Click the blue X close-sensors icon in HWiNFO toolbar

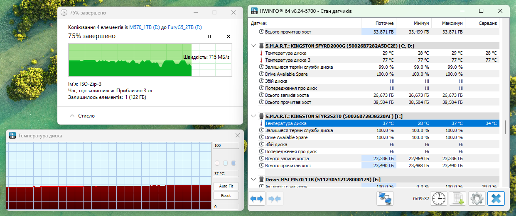click(x=496, y=199)
